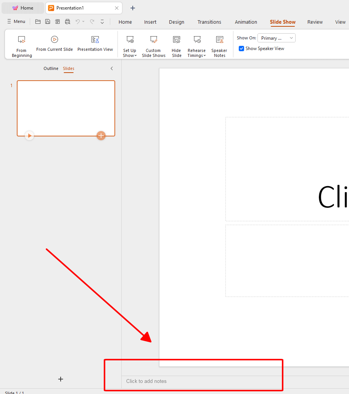The width and height of the screenshot is (349, 394).
Task: Click the Print Preview icon
Action: coord(68,22)
